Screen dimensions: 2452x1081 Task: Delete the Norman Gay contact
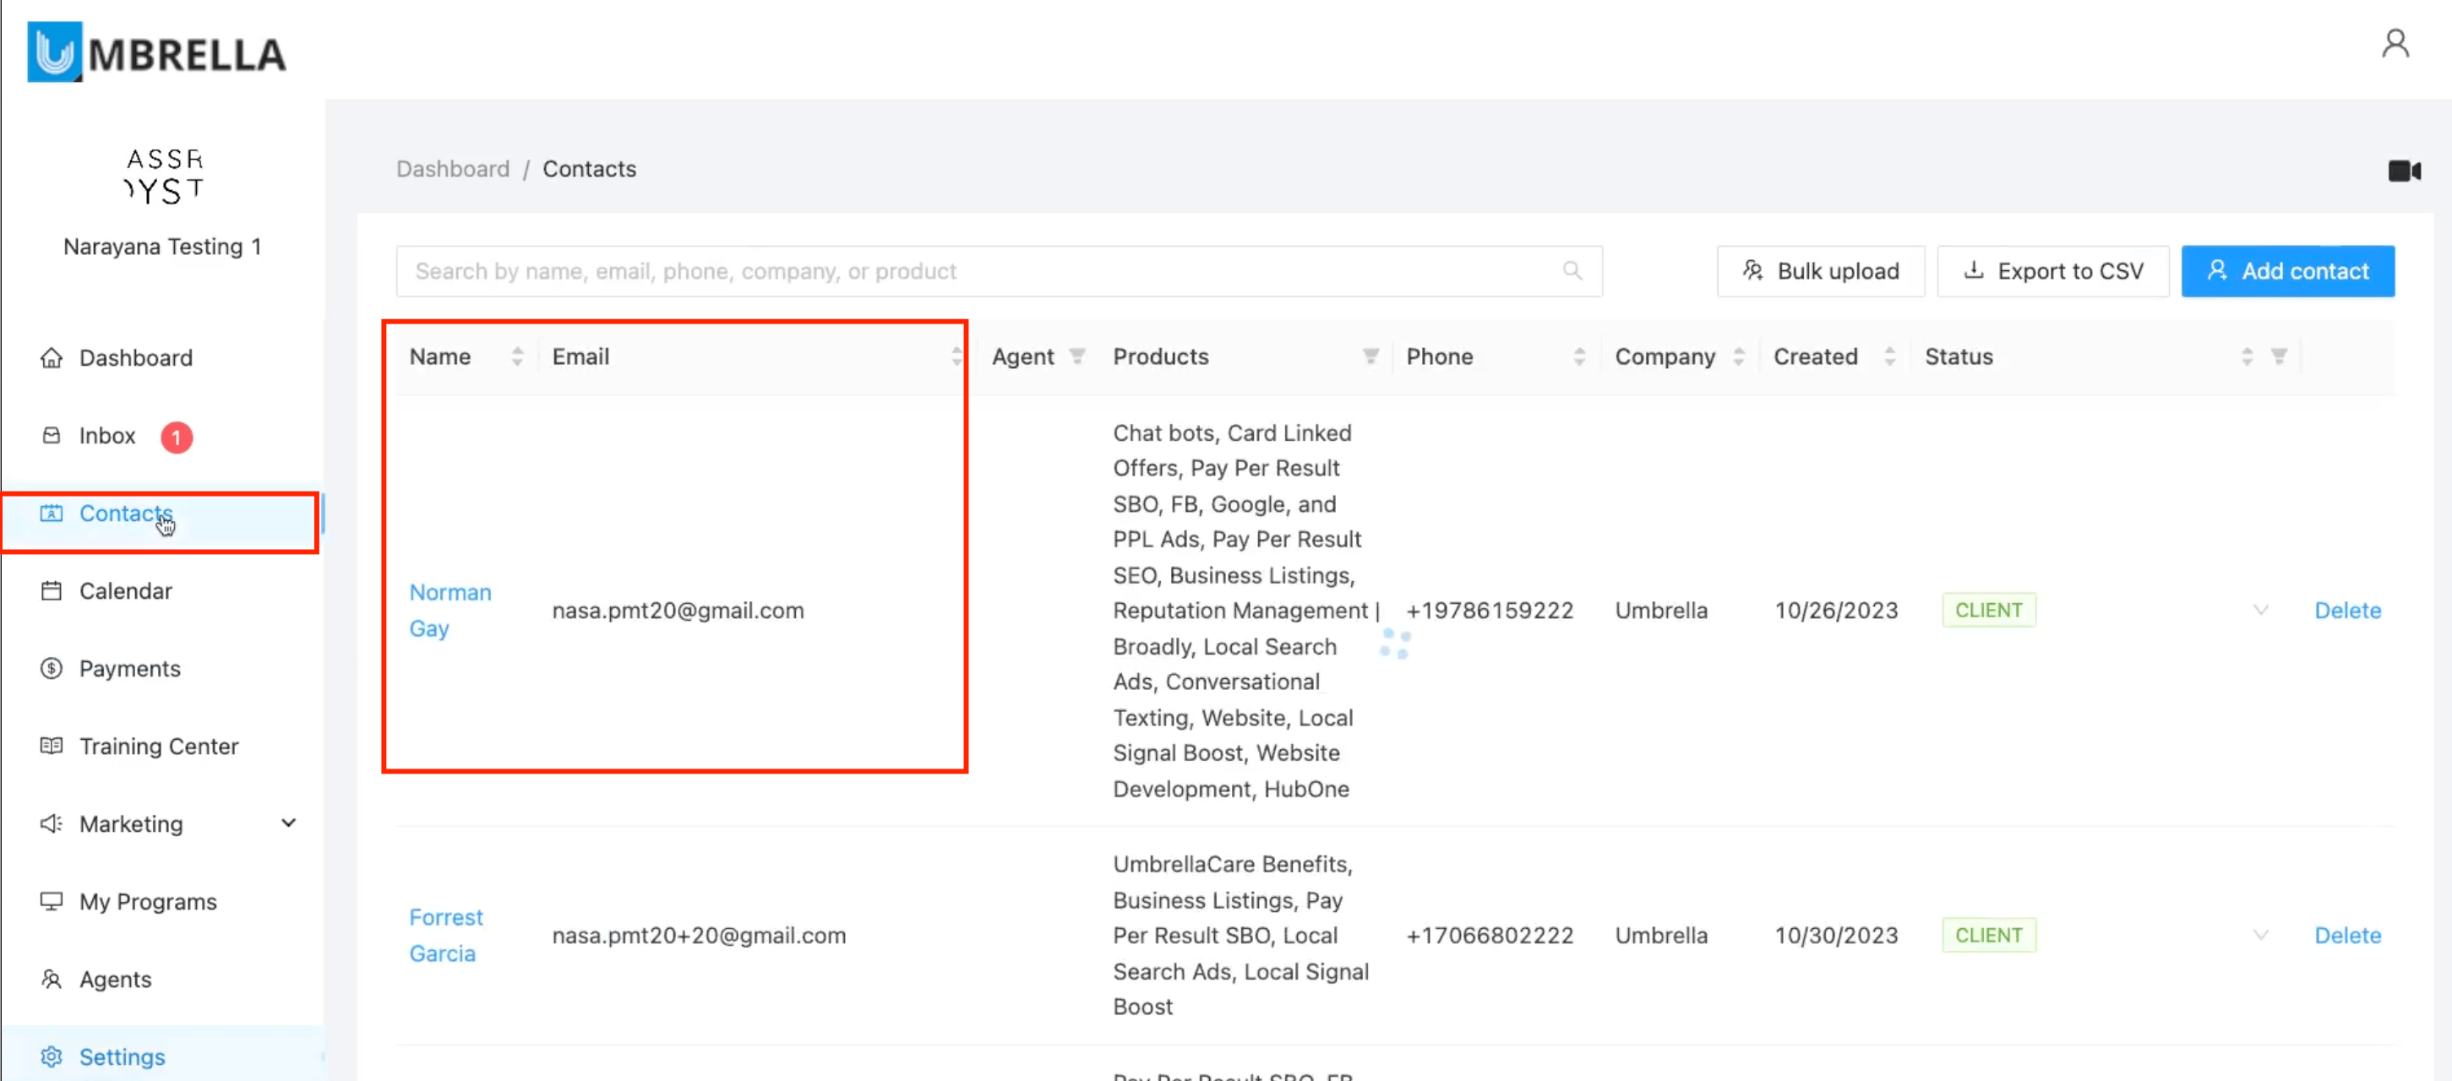2346,610
